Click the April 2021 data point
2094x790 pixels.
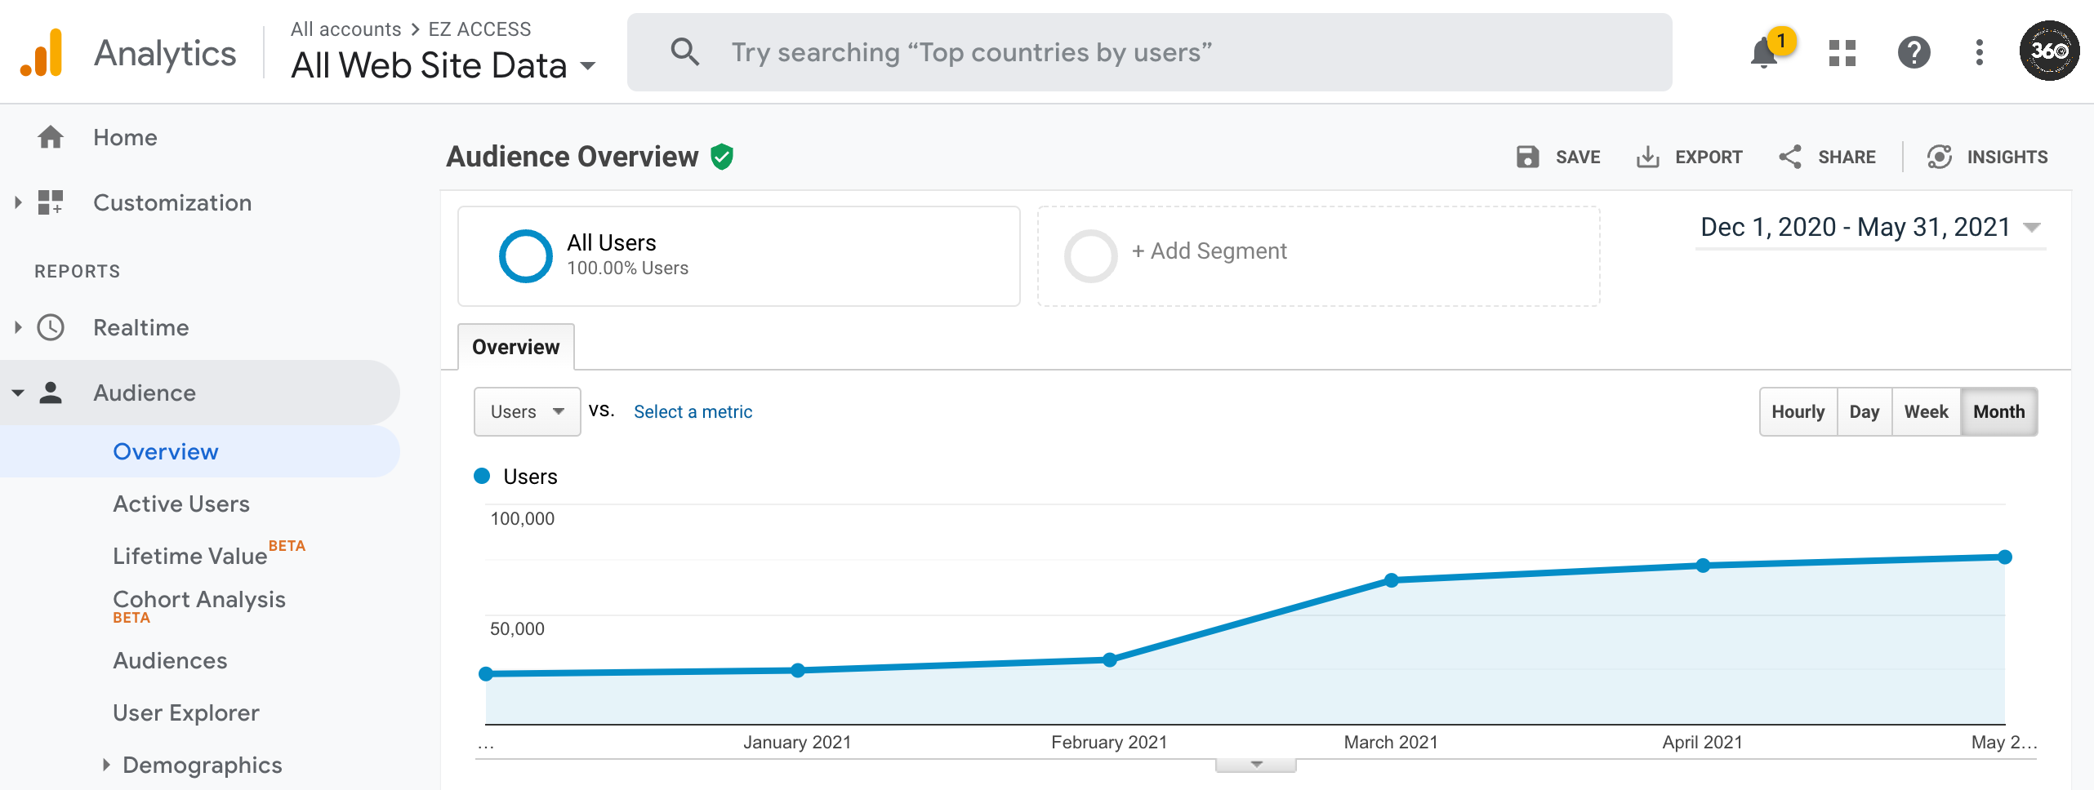point(1703,566)
